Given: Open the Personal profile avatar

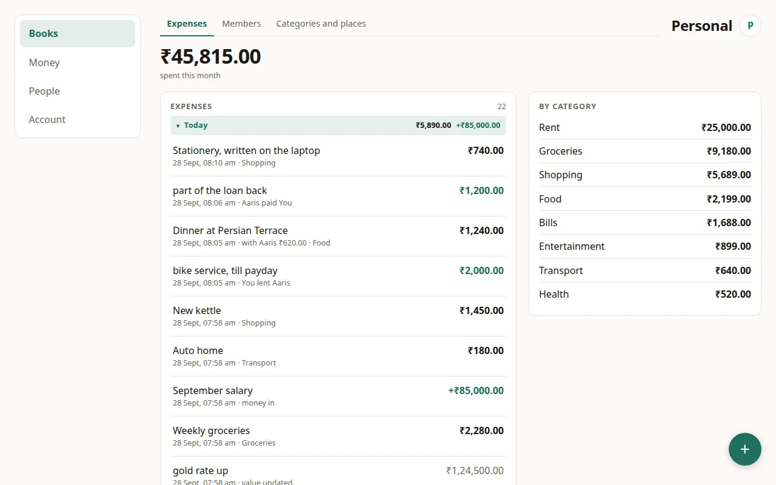Looking at the screenshot, I should (751, 25).
